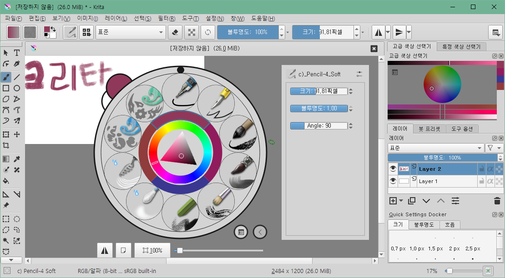Open the brush preset chooser grid
The width and height of the screenshot is (505, 278).
86,32
